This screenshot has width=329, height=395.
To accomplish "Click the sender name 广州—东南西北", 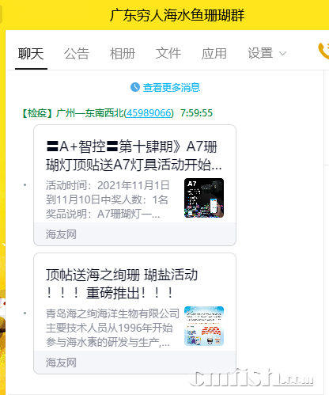I will 89,113.
